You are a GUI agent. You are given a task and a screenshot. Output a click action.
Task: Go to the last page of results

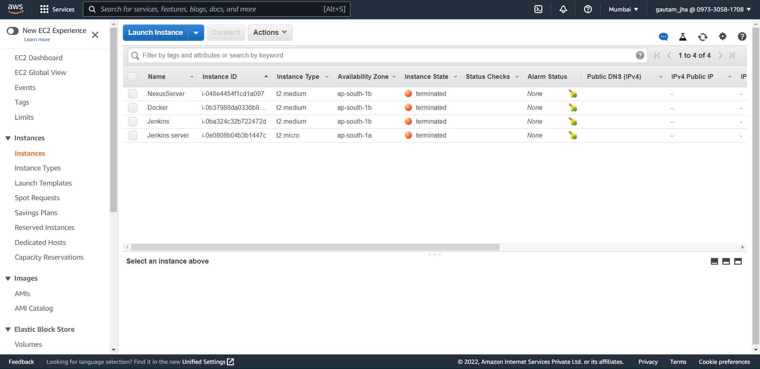(x=732, y=55)
